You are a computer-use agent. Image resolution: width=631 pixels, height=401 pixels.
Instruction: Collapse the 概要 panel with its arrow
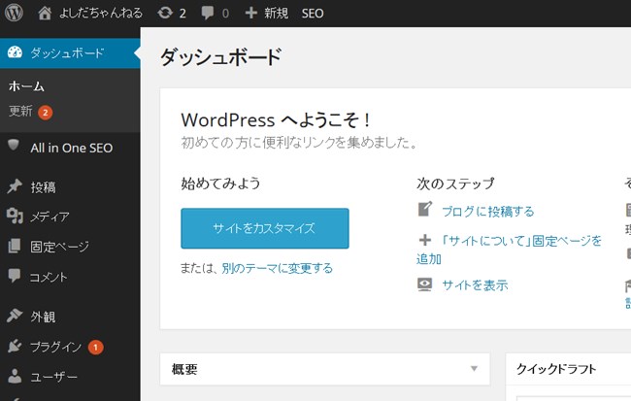474,368
